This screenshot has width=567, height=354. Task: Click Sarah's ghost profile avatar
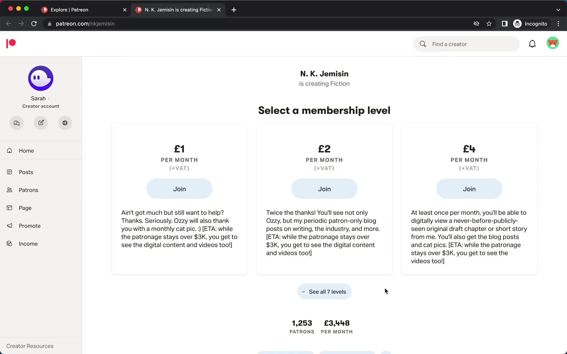tap(41, 78)
